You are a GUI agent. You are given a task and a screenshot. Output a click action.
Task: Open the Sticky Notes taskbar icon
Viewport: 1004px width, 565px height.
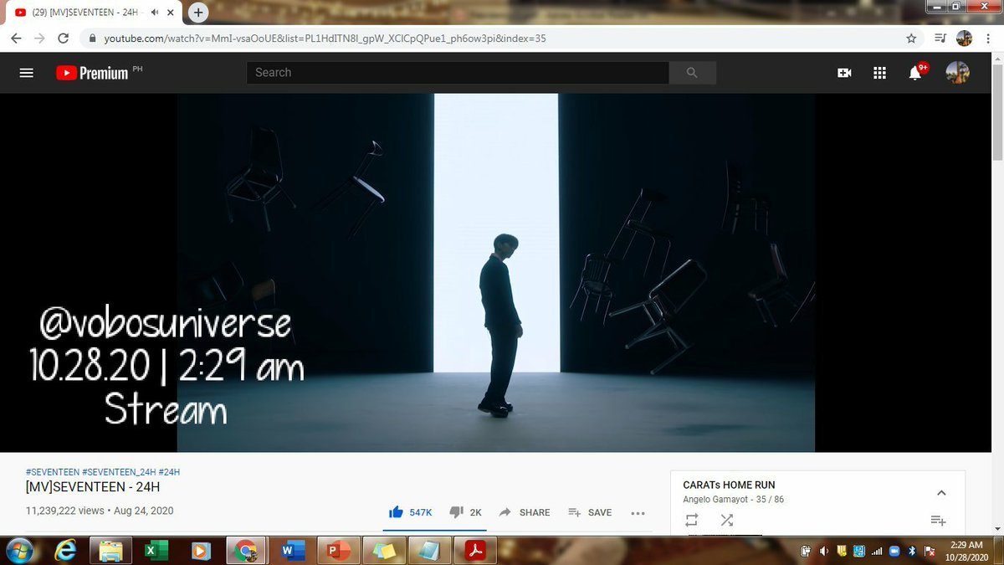[384, 551]
